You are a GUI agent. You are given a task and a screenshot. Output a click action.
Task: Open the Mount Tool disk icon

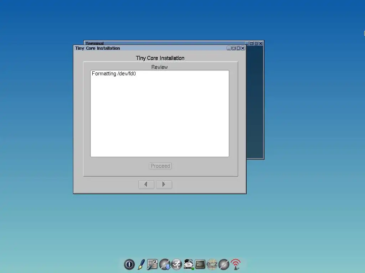coord(189,264)
